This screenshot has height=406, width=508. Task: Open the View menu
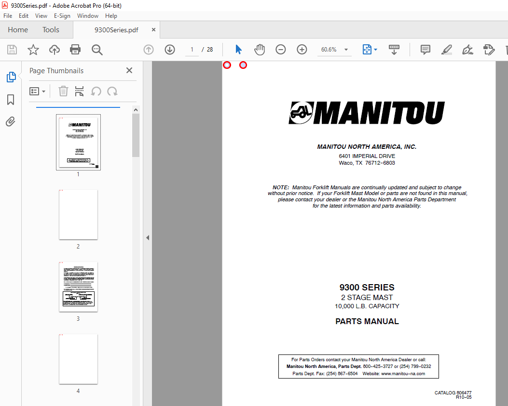pyautogui.click(x=41, y=16)
